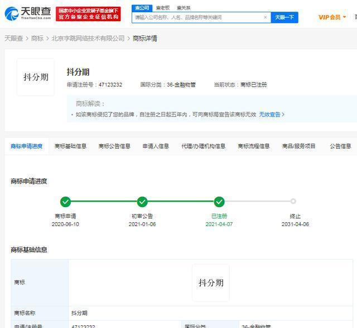This screenshot has width=357, height=328.
Task: Click date 2031-04-06 under 终止
Action: (x=295, y=224)
